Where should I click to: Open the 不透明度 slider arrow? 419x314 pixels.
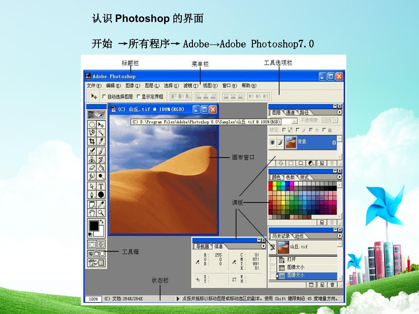coord(336,120)
